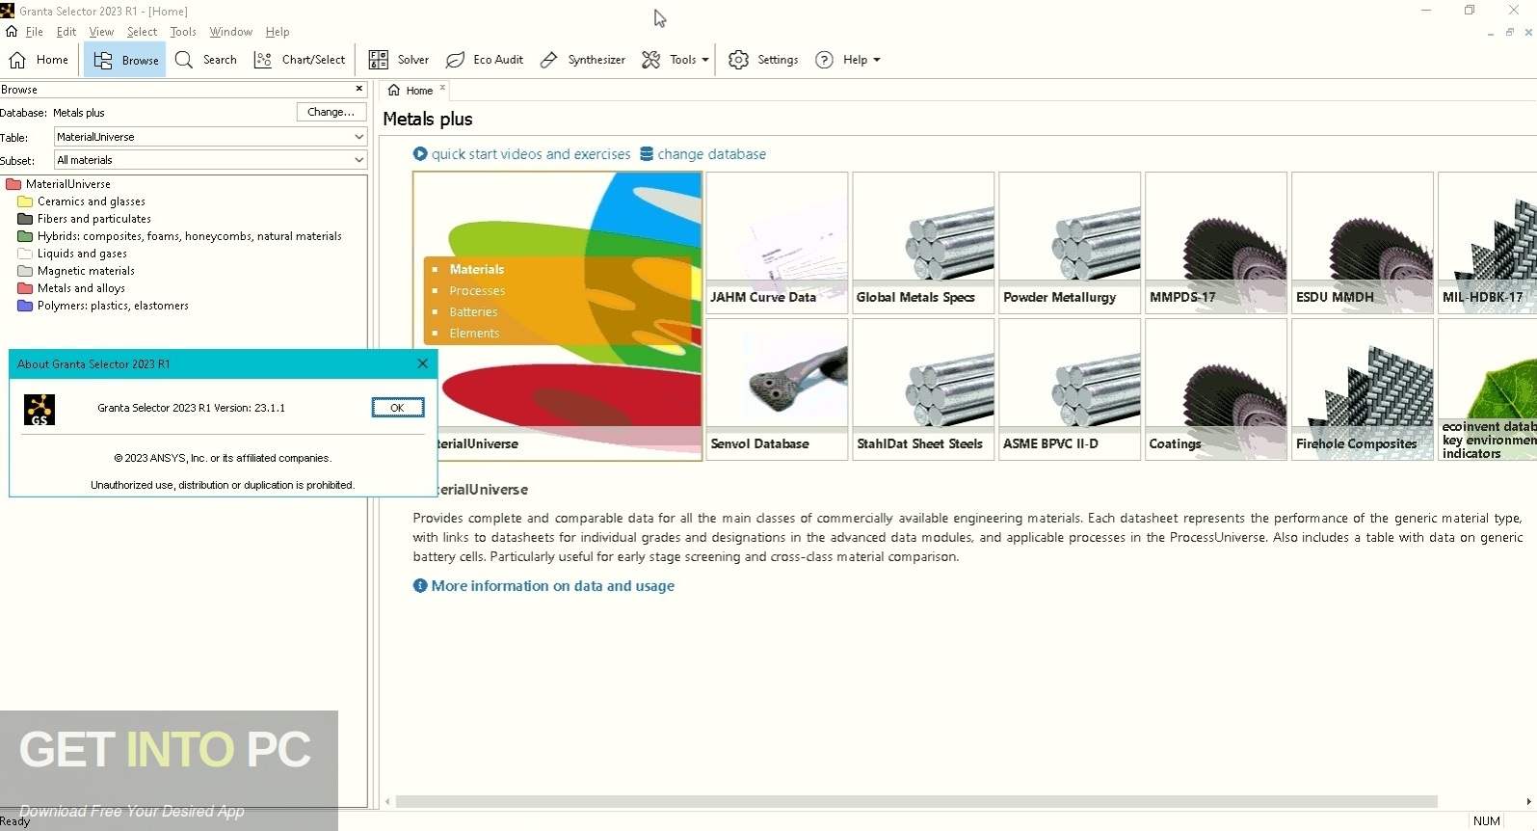Open the Eco Audit tool
This screenshot has height=831, width=1537.
[x=484, y=60]
